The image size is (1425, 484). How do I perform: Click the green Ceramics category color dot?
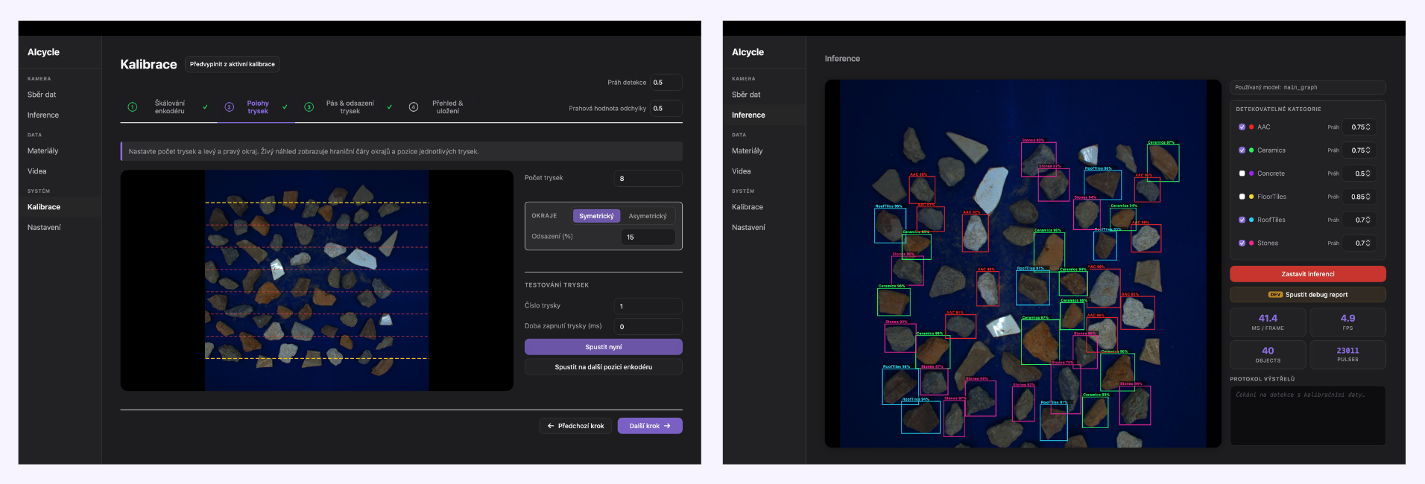point(1251,150)
